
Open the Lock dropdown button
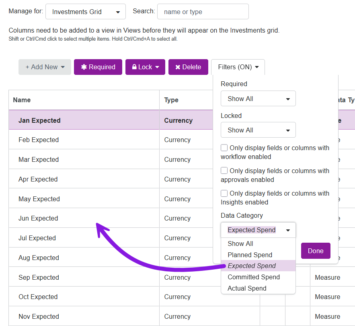tap(146, 67)
